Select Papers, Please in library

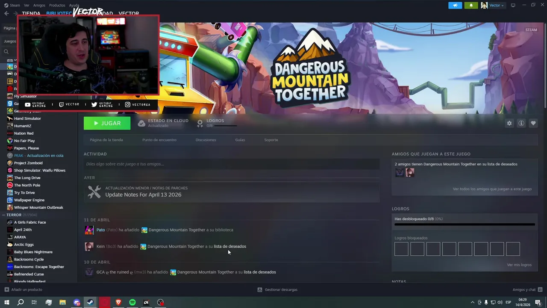click(26, 148)
